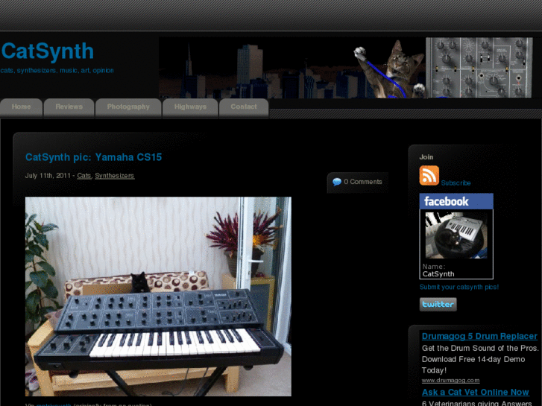The width and height of the screenshot is (542, 406).
Task: Open the Home tab
Action: [21, 107]
